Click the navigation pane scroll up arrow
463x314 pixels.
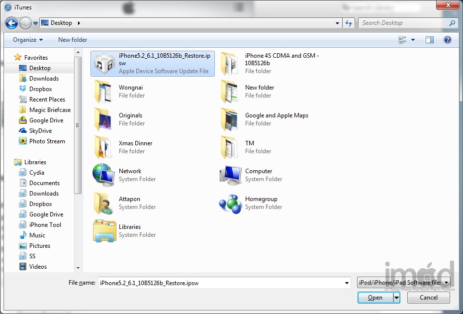point(78,53)
